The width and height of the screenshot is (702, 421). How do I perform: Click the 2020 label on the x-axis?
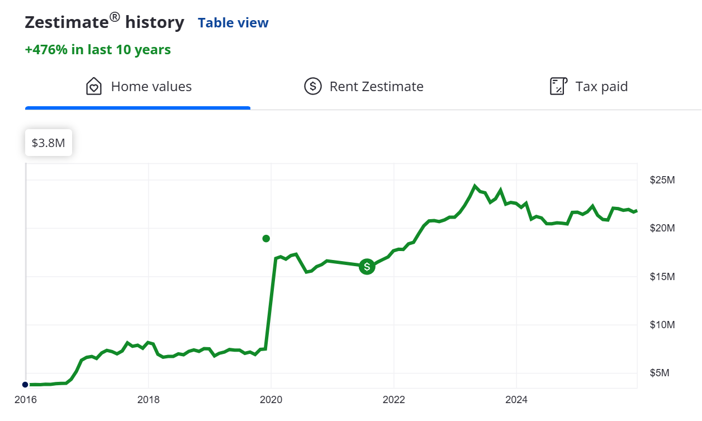click(271, 400)
